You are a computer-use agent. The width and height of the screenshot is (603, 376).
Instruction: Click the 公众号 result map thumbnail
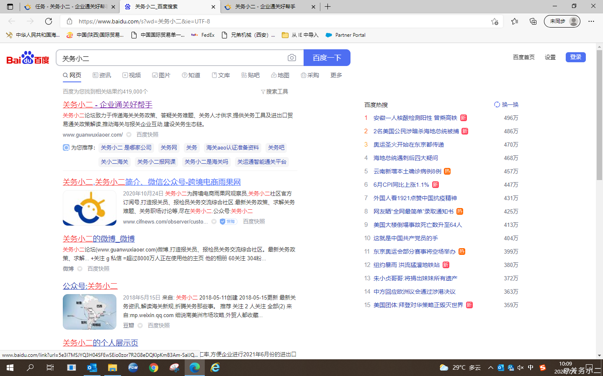coord(90,312)
